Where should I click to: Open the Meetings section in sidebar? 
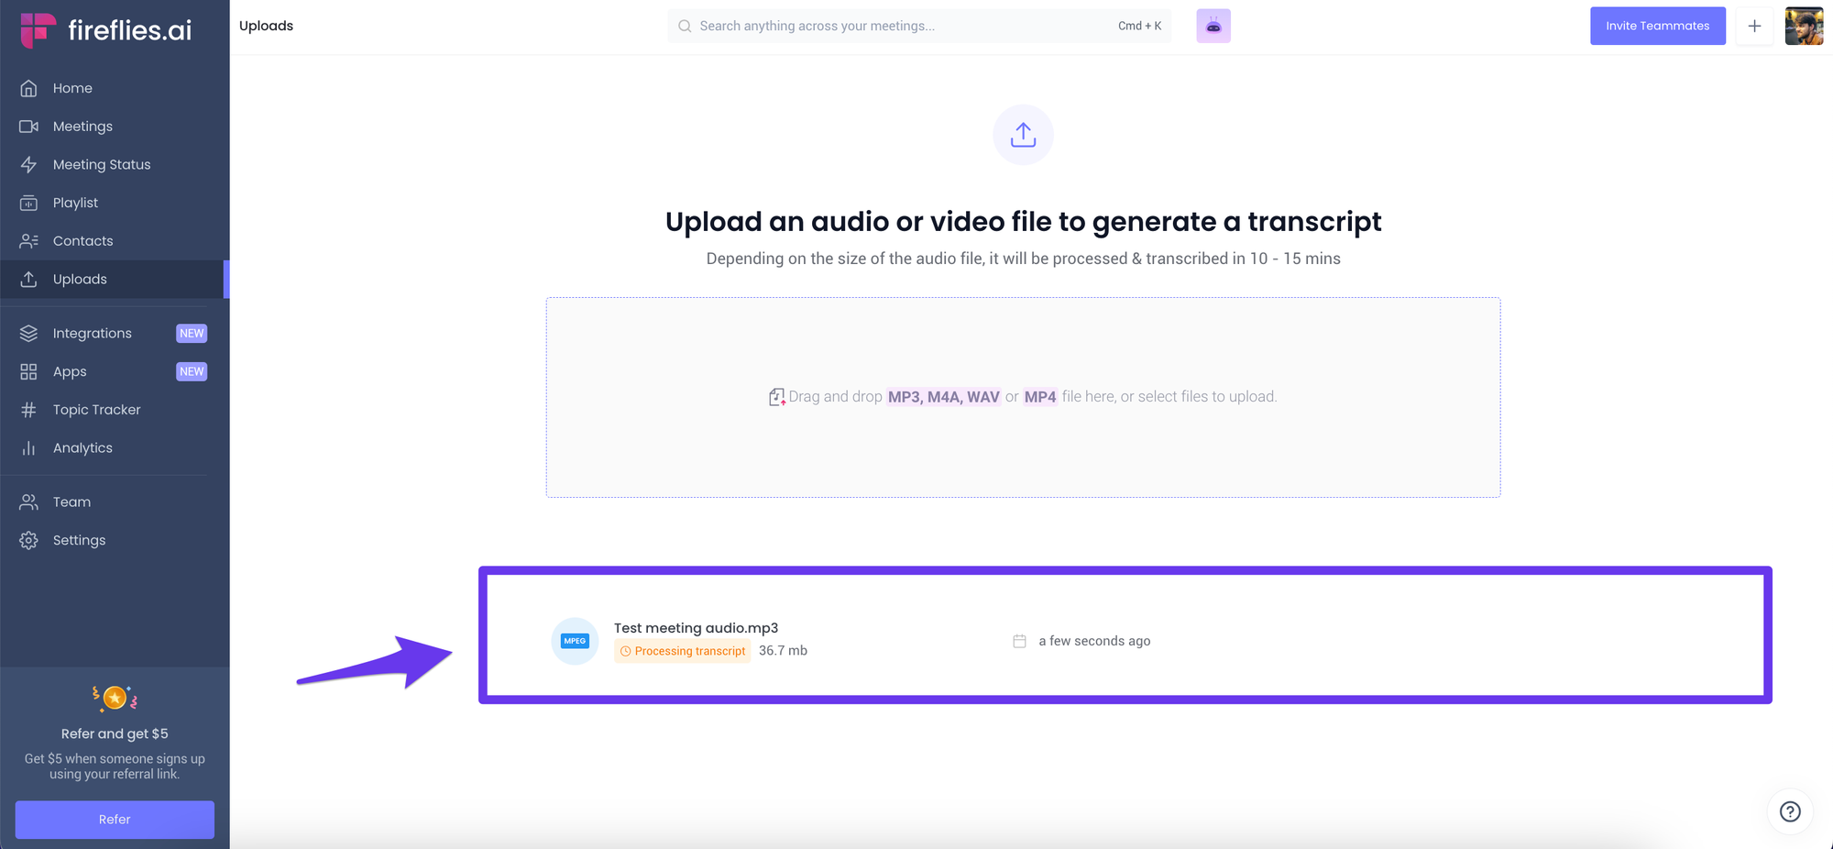click(82, 126)
